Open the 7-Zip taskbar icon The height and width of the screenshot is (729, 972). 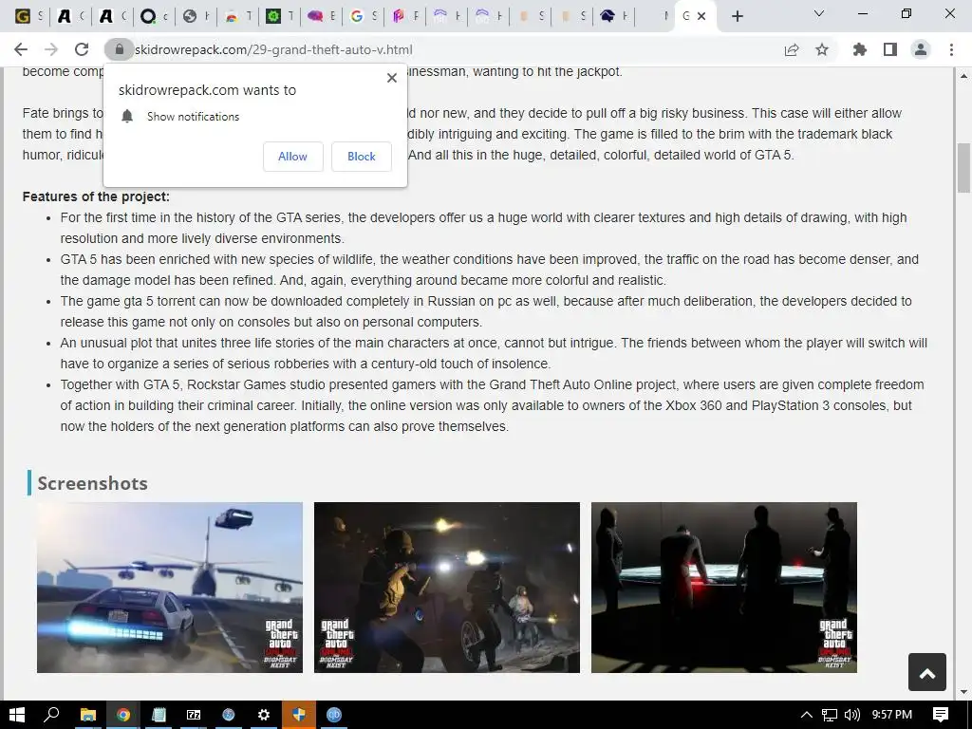click(x=194, y=715)
